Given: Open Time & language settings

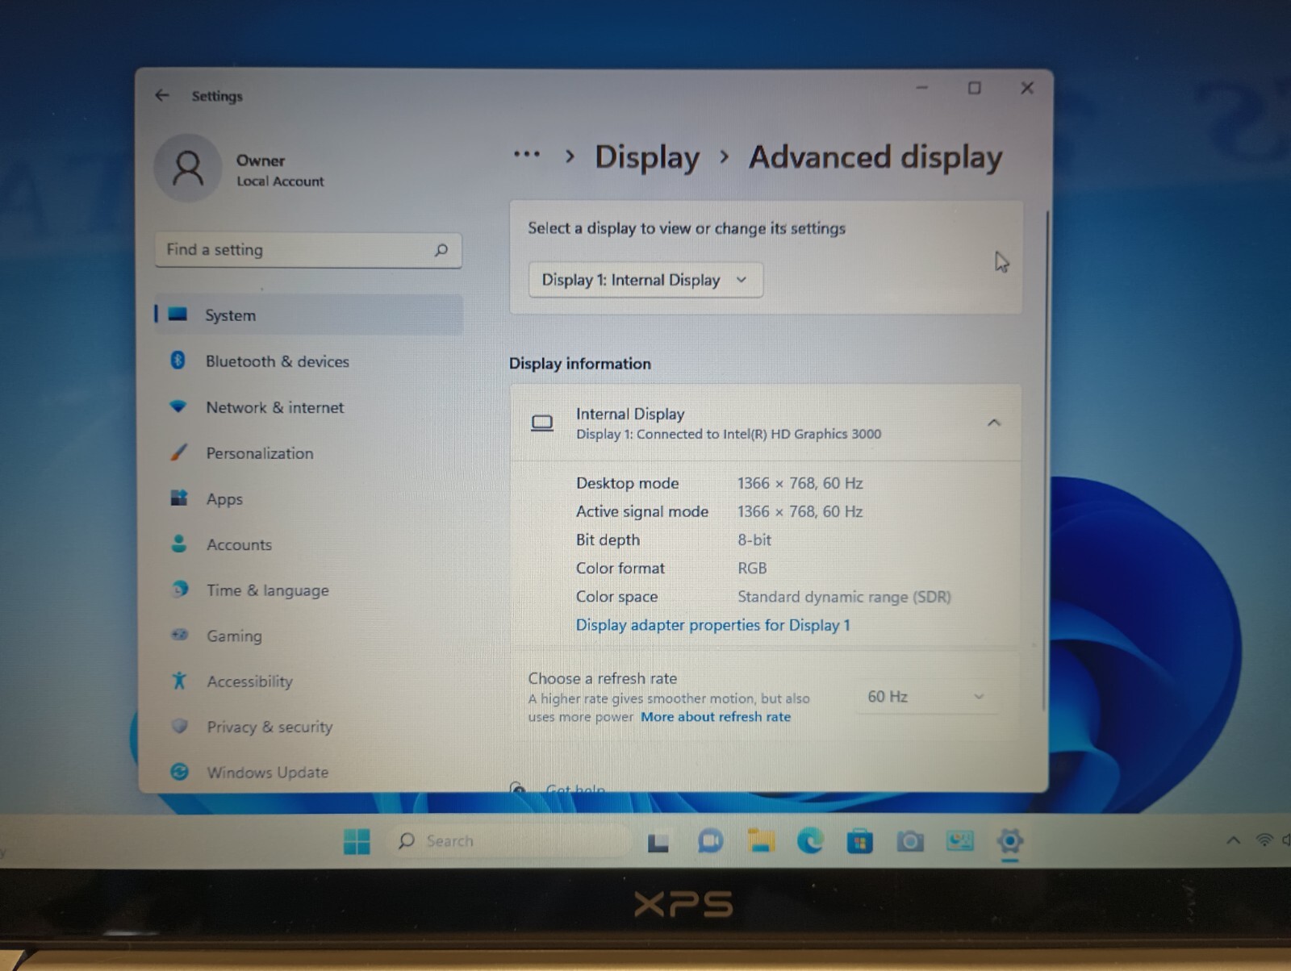Looking at the screenshot, I should tap(308, 590).
